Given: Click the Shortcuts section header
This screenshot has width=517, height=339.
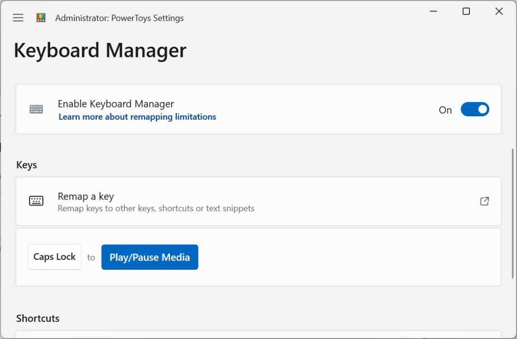Looking at the screenshot, I should click(38, 318).
